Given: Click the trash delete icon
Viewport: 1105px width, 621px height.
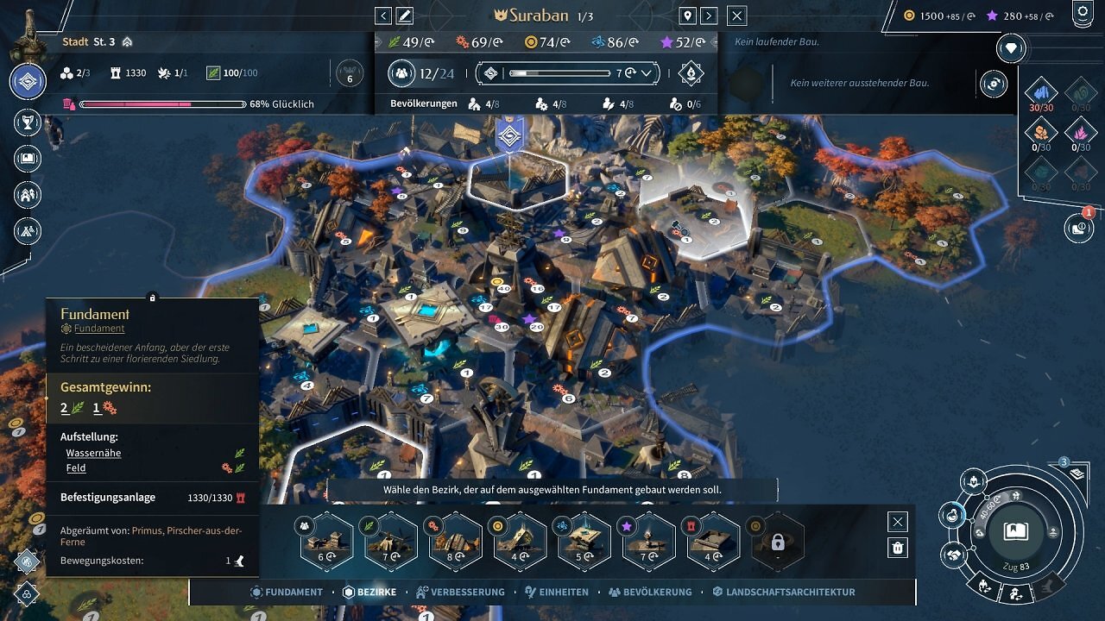Looking at the screenshot, I should point(898,548).
